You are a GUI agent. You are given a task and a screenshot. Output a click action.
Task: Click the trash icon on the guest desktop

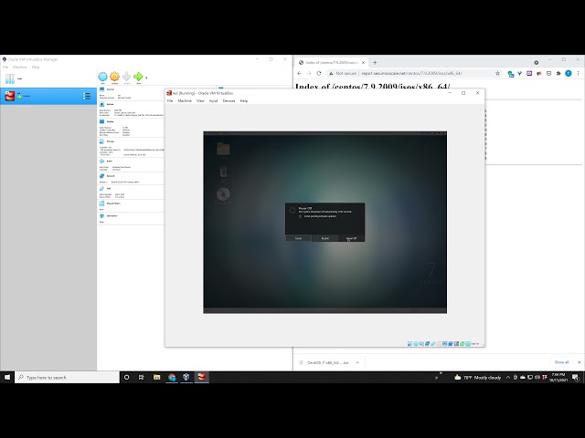coord(223,172)
